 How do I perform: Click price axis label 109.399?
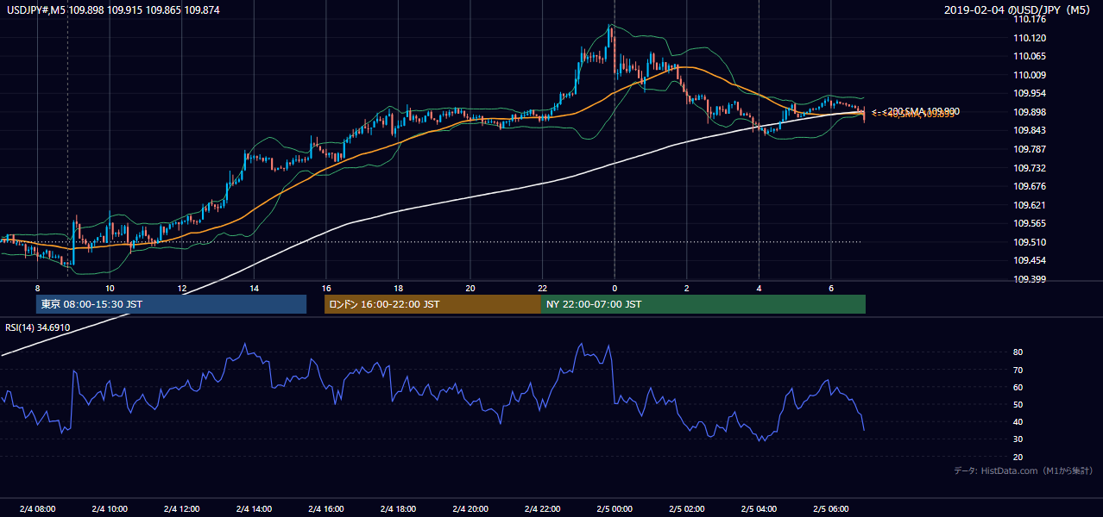click(1031, 279)
